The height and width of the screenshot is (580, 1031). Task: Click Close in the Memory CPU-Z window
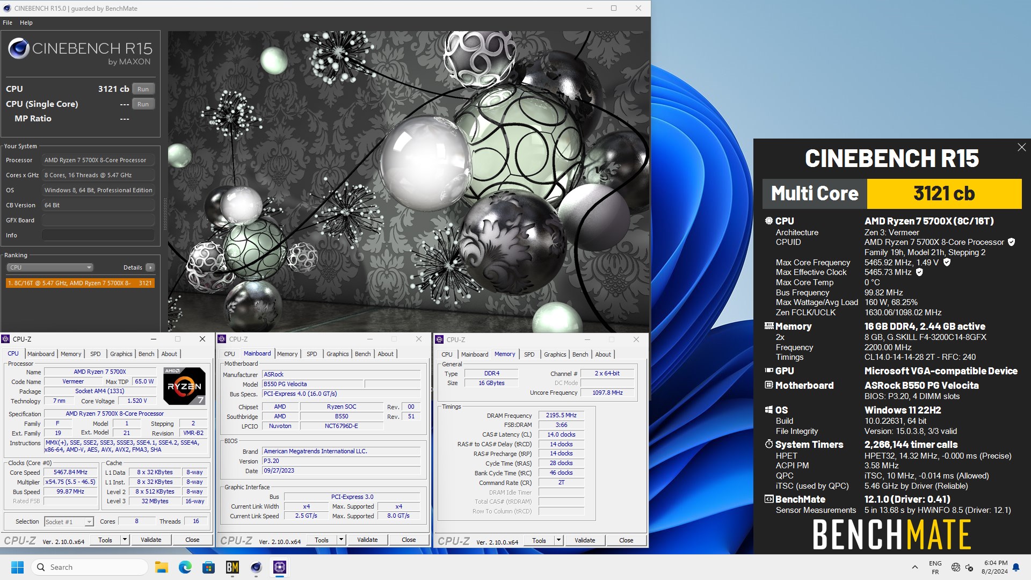pyautogui.click(x=626, y=540)
